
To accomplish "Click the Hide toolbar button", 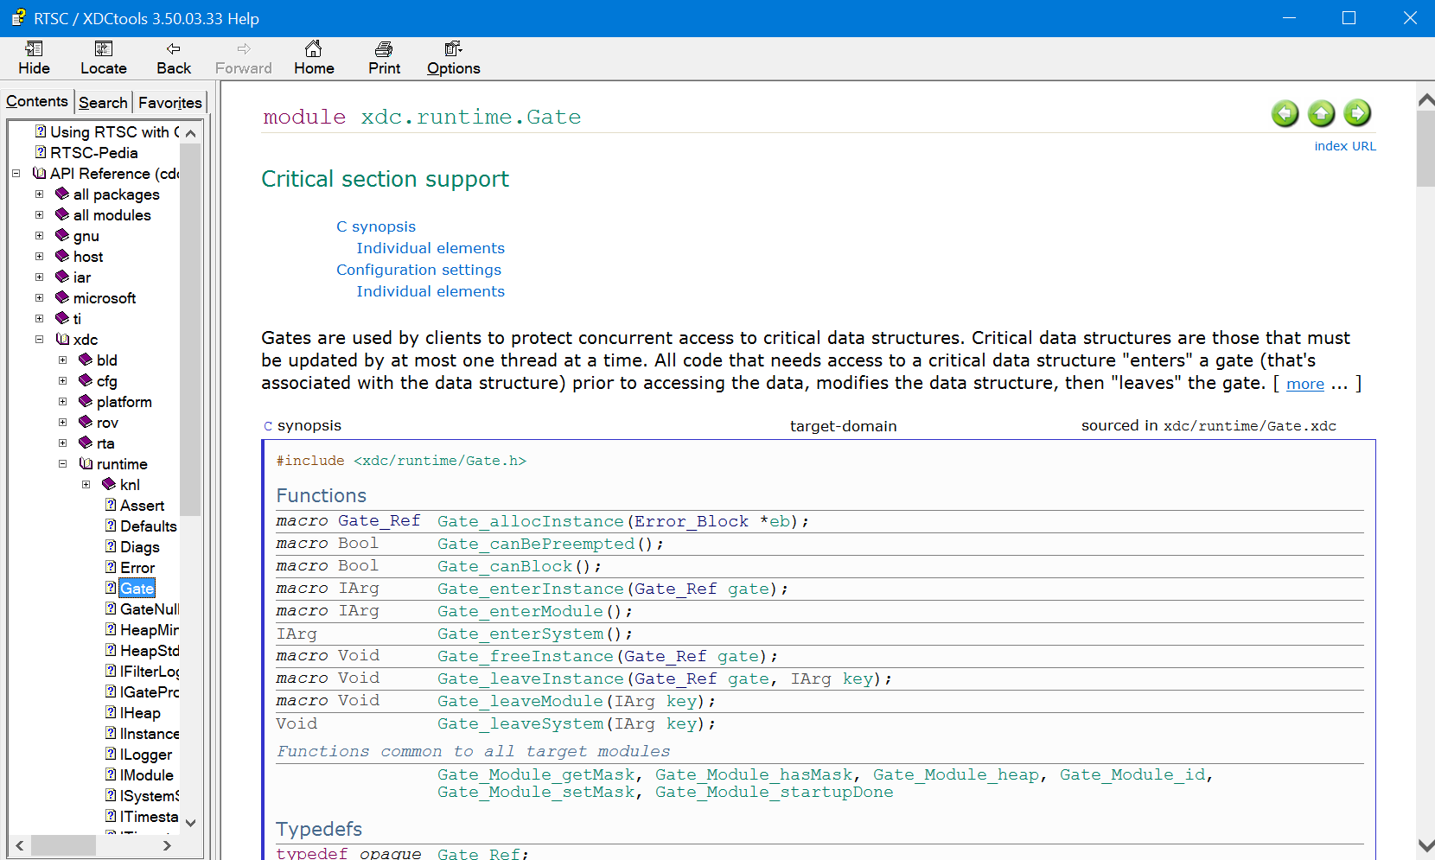I will coord(34,58).
